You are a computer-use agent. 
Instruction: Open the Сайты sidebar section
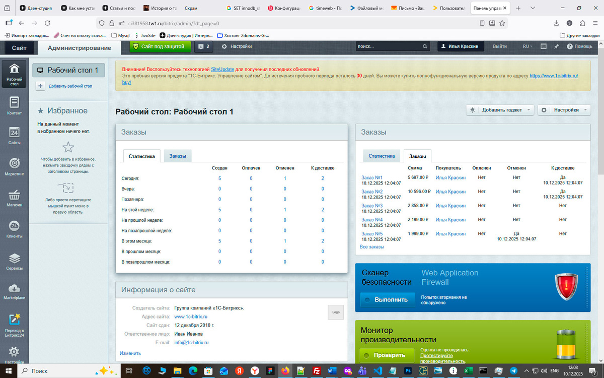coord(14,136)
